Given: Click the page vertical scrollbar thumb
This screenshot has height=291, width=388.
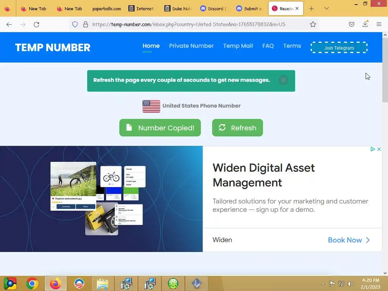Looking at the screenshot, I should [385, 70].
